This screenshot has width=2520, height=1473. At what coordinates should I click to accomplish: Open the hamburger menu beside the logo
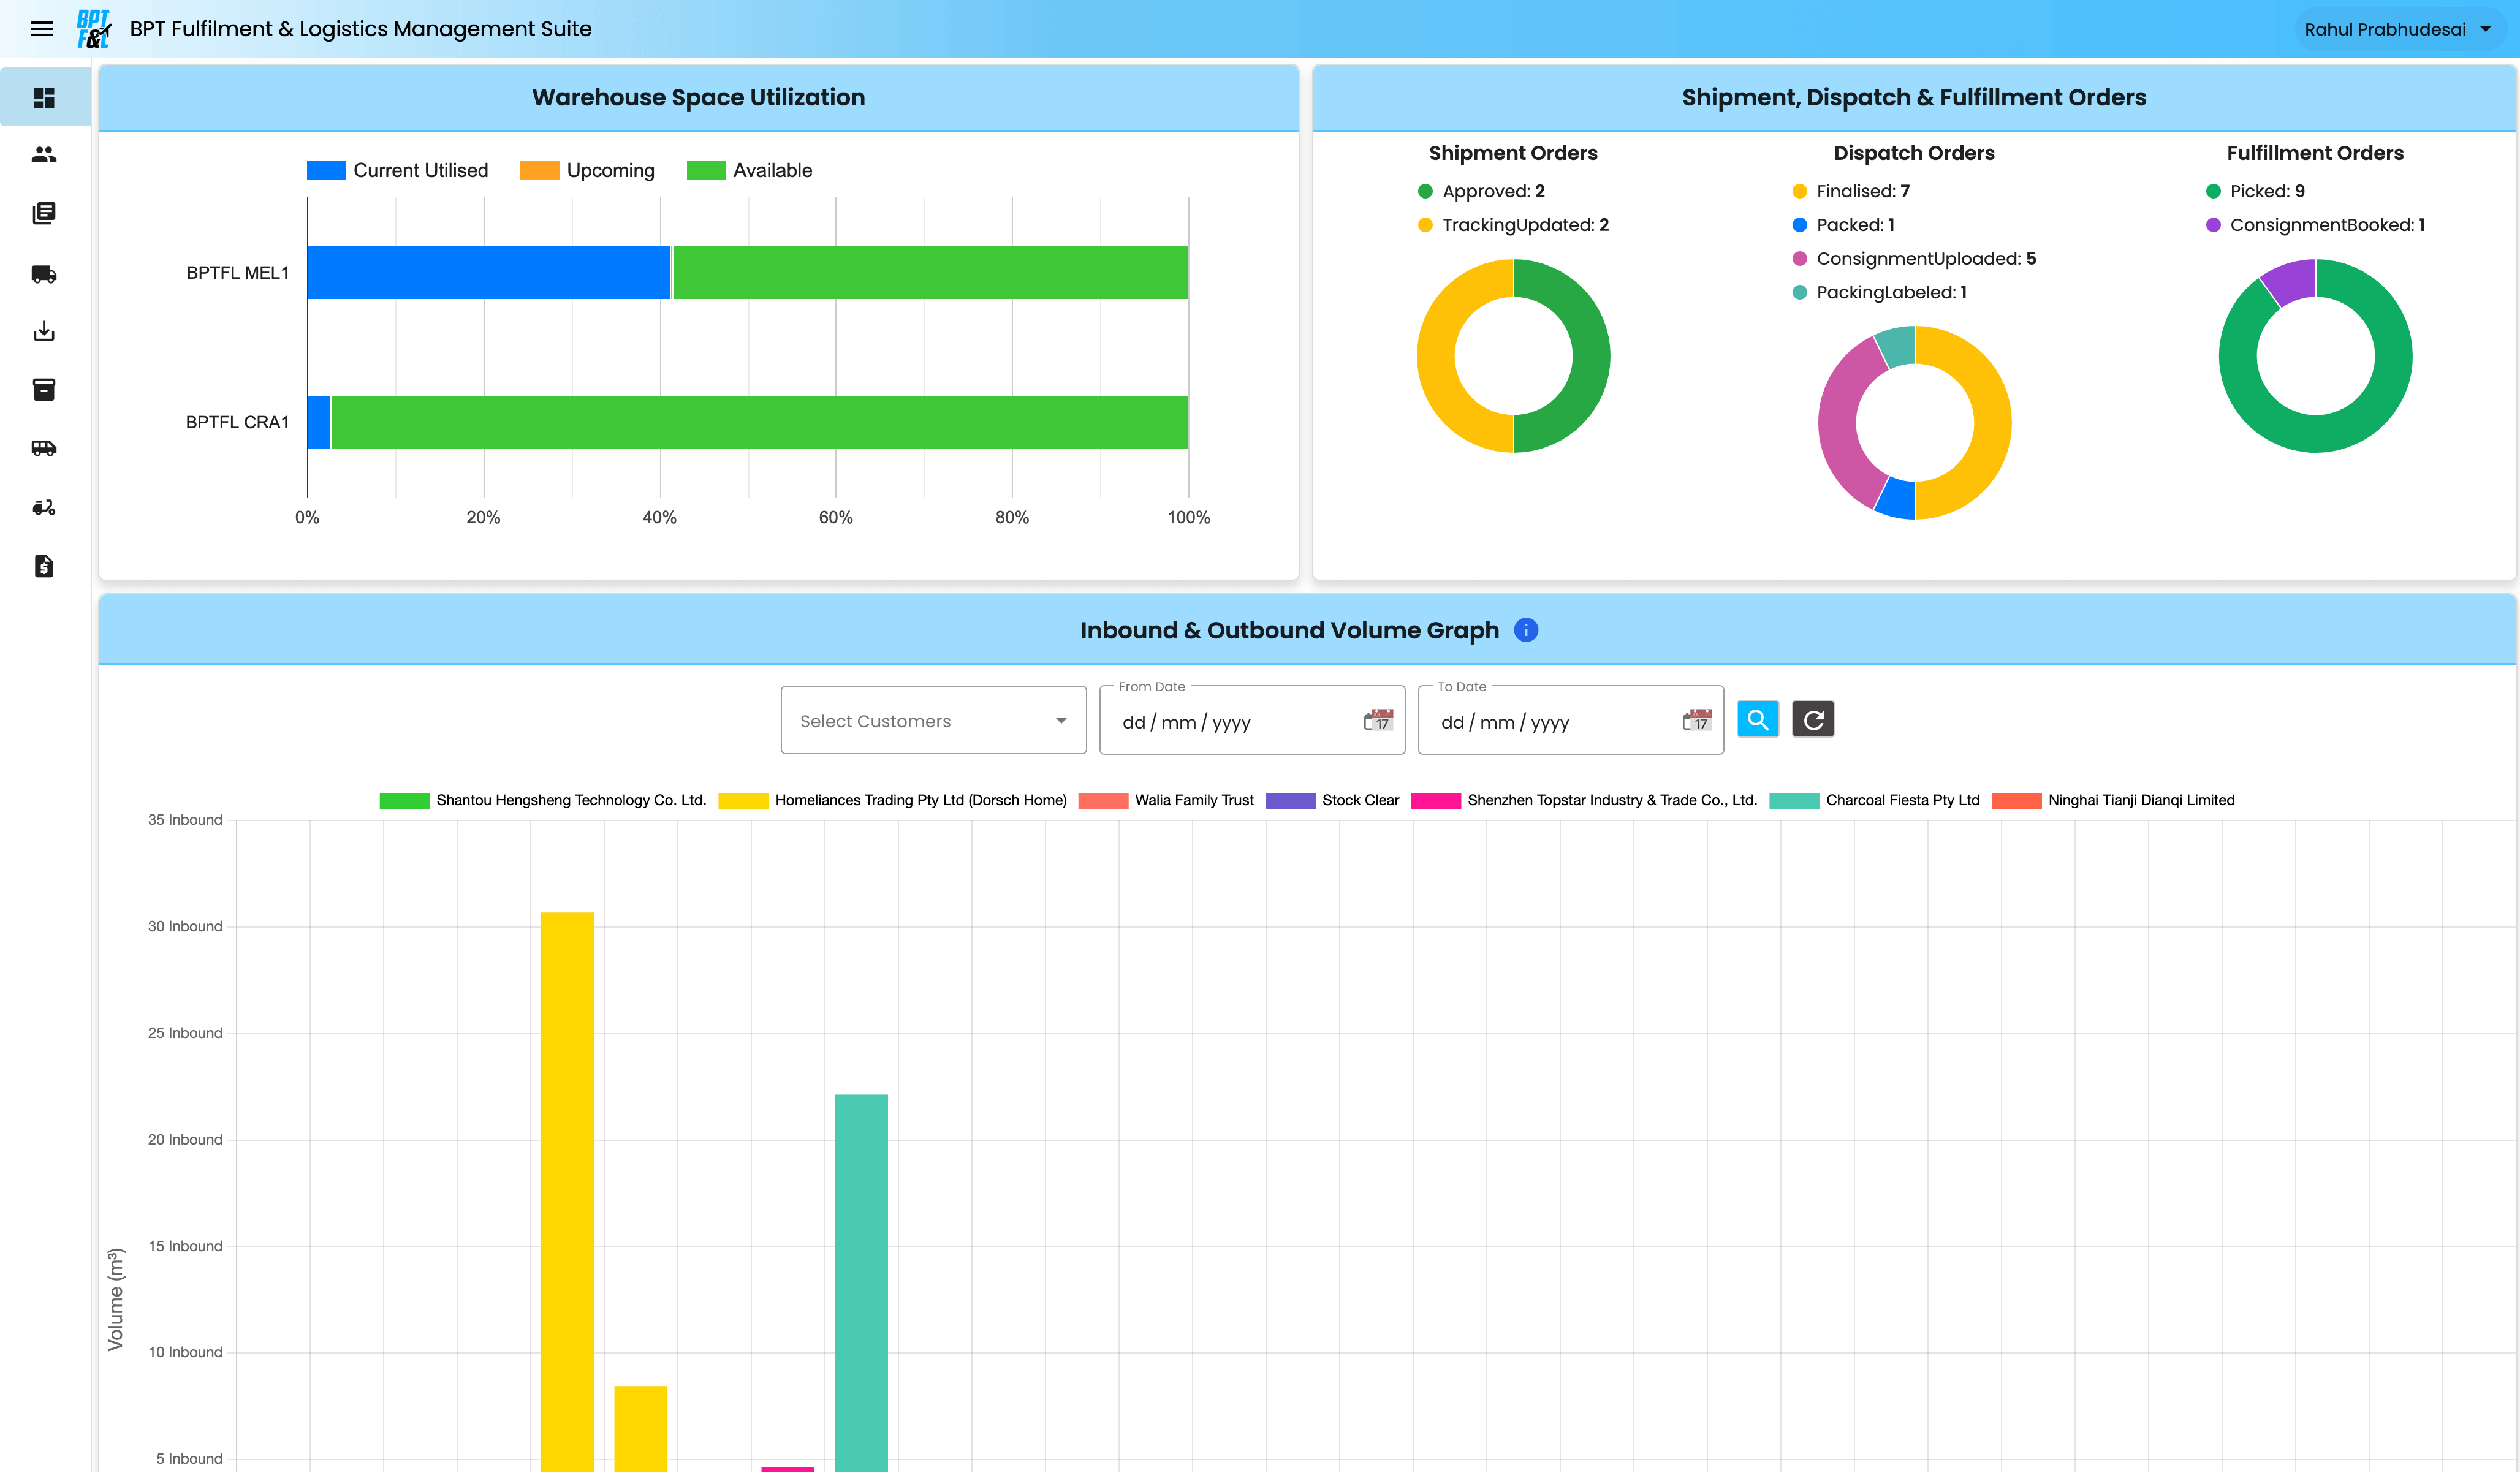[x=41, y=28]
